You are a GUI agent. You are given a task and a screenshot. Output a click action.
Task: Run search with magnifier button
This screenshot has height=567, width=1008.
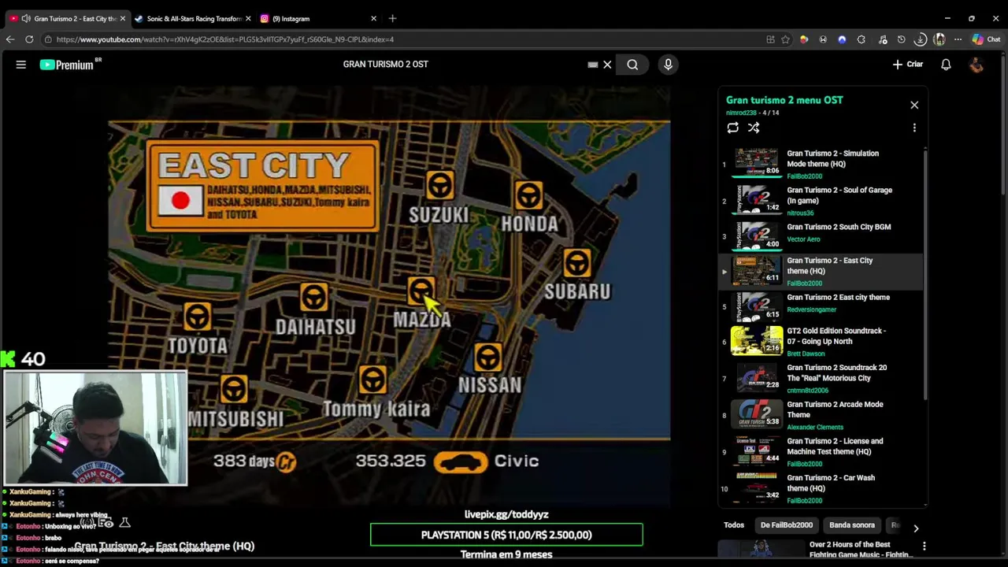632,65
